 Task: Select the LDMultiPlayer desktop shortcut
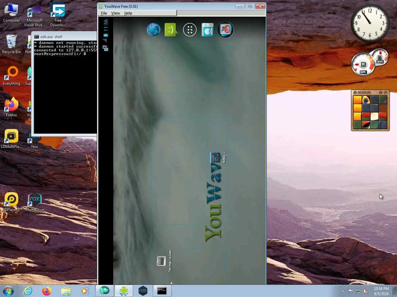pyautogui.click(x=11, y=139)
